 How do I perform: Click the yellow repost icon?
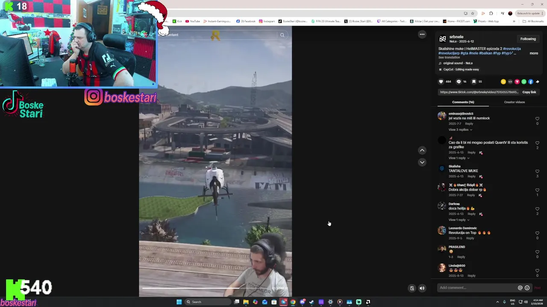coord(503,81)
